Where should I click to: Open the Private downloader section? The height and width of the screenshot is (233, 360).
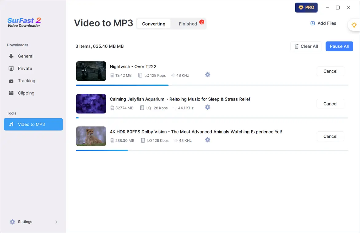pyautogui.click(x=33, y=69)
